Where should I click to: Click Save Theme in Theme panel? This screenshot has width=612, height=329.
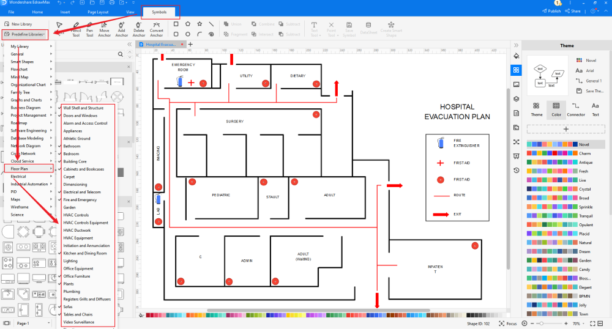(x=590, y=91)
